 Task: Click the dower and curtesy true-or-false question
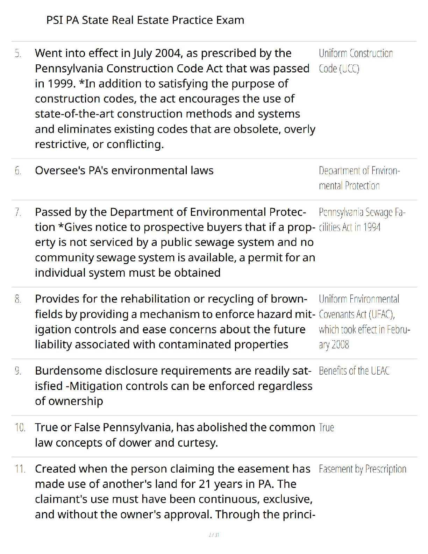[x=175, y=435]
